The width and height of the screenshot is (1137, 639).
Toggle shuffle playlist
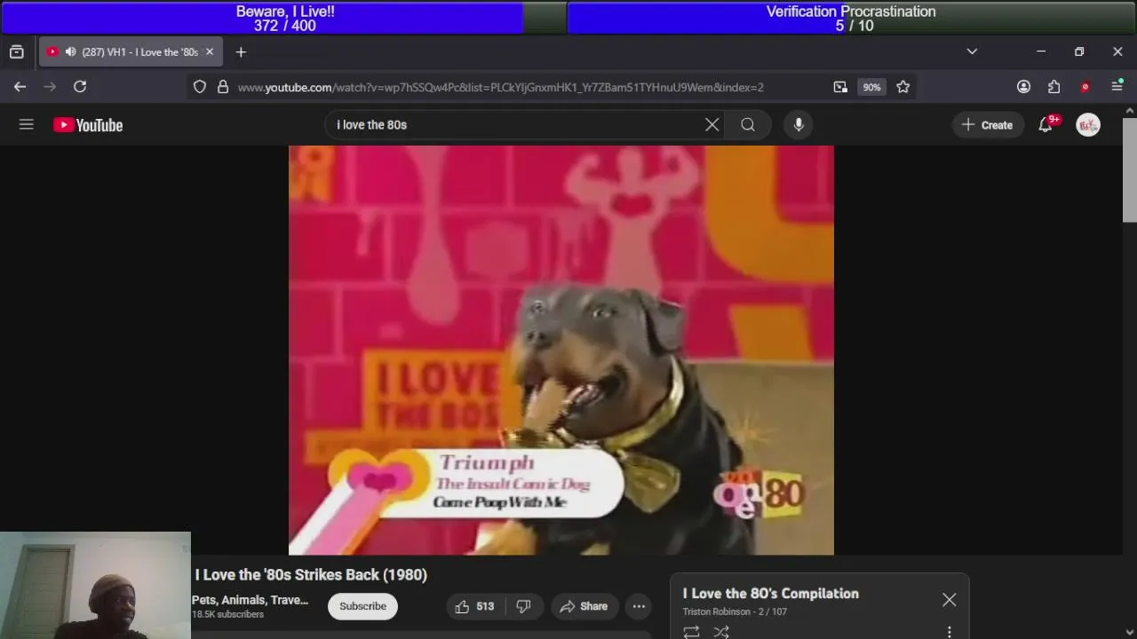pos(721,632)
